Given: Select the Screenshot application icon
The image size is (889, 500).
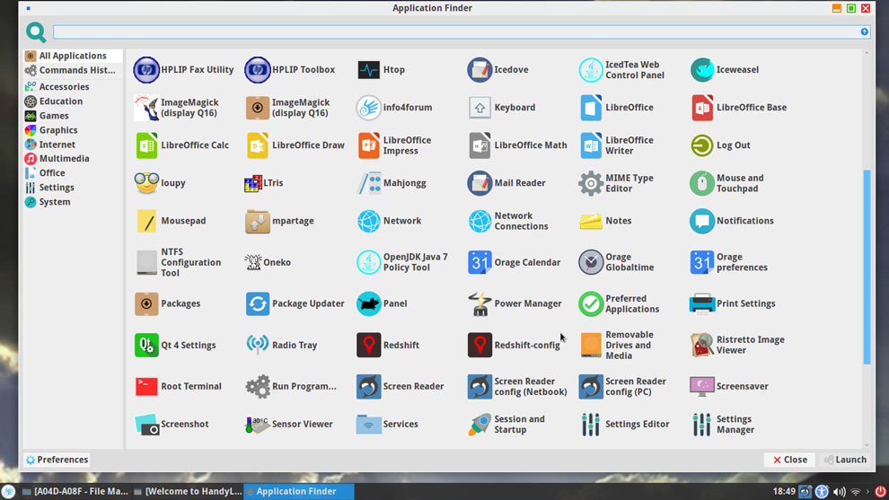Looking at the screenshot, I should [x=146, y=424].
